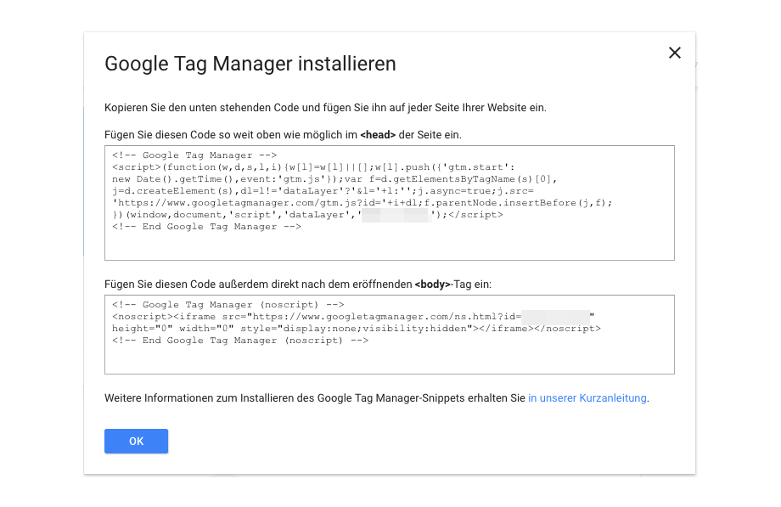Click the dialog title 'Google Tag Manager installieren'
The height and width of the screenshot is (507, 781).
point(250,64)
